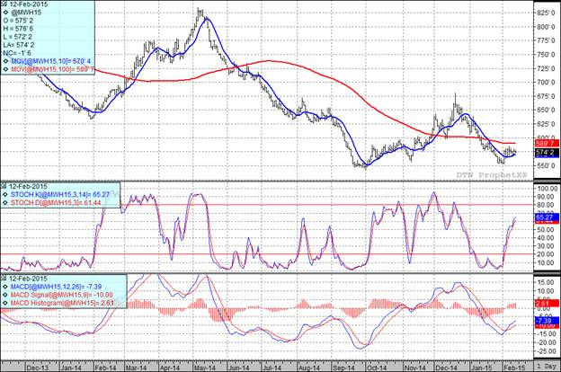Click the NC= -1'6 net change value

point(17,53)
